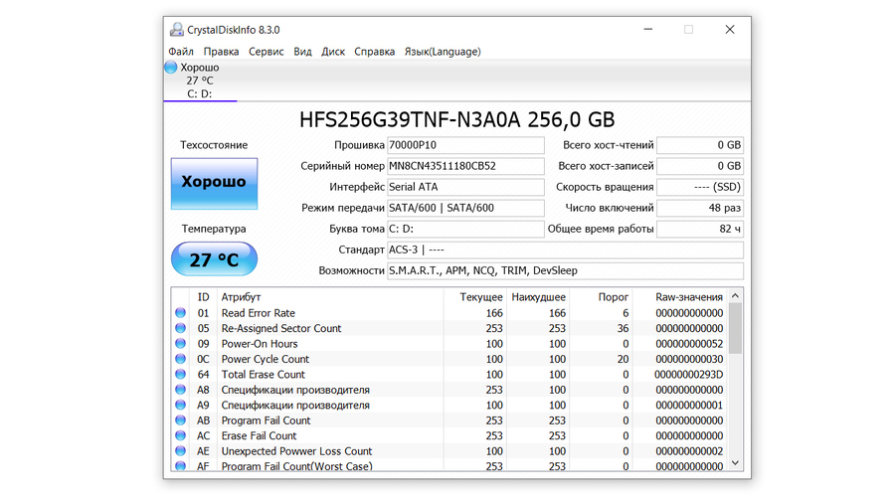Click the Число включений value 48 раз
895x503 pixels.
[x=700, y=208]
